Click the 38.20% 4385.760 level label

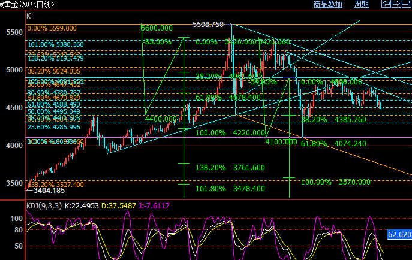click(x=333, y=120)
